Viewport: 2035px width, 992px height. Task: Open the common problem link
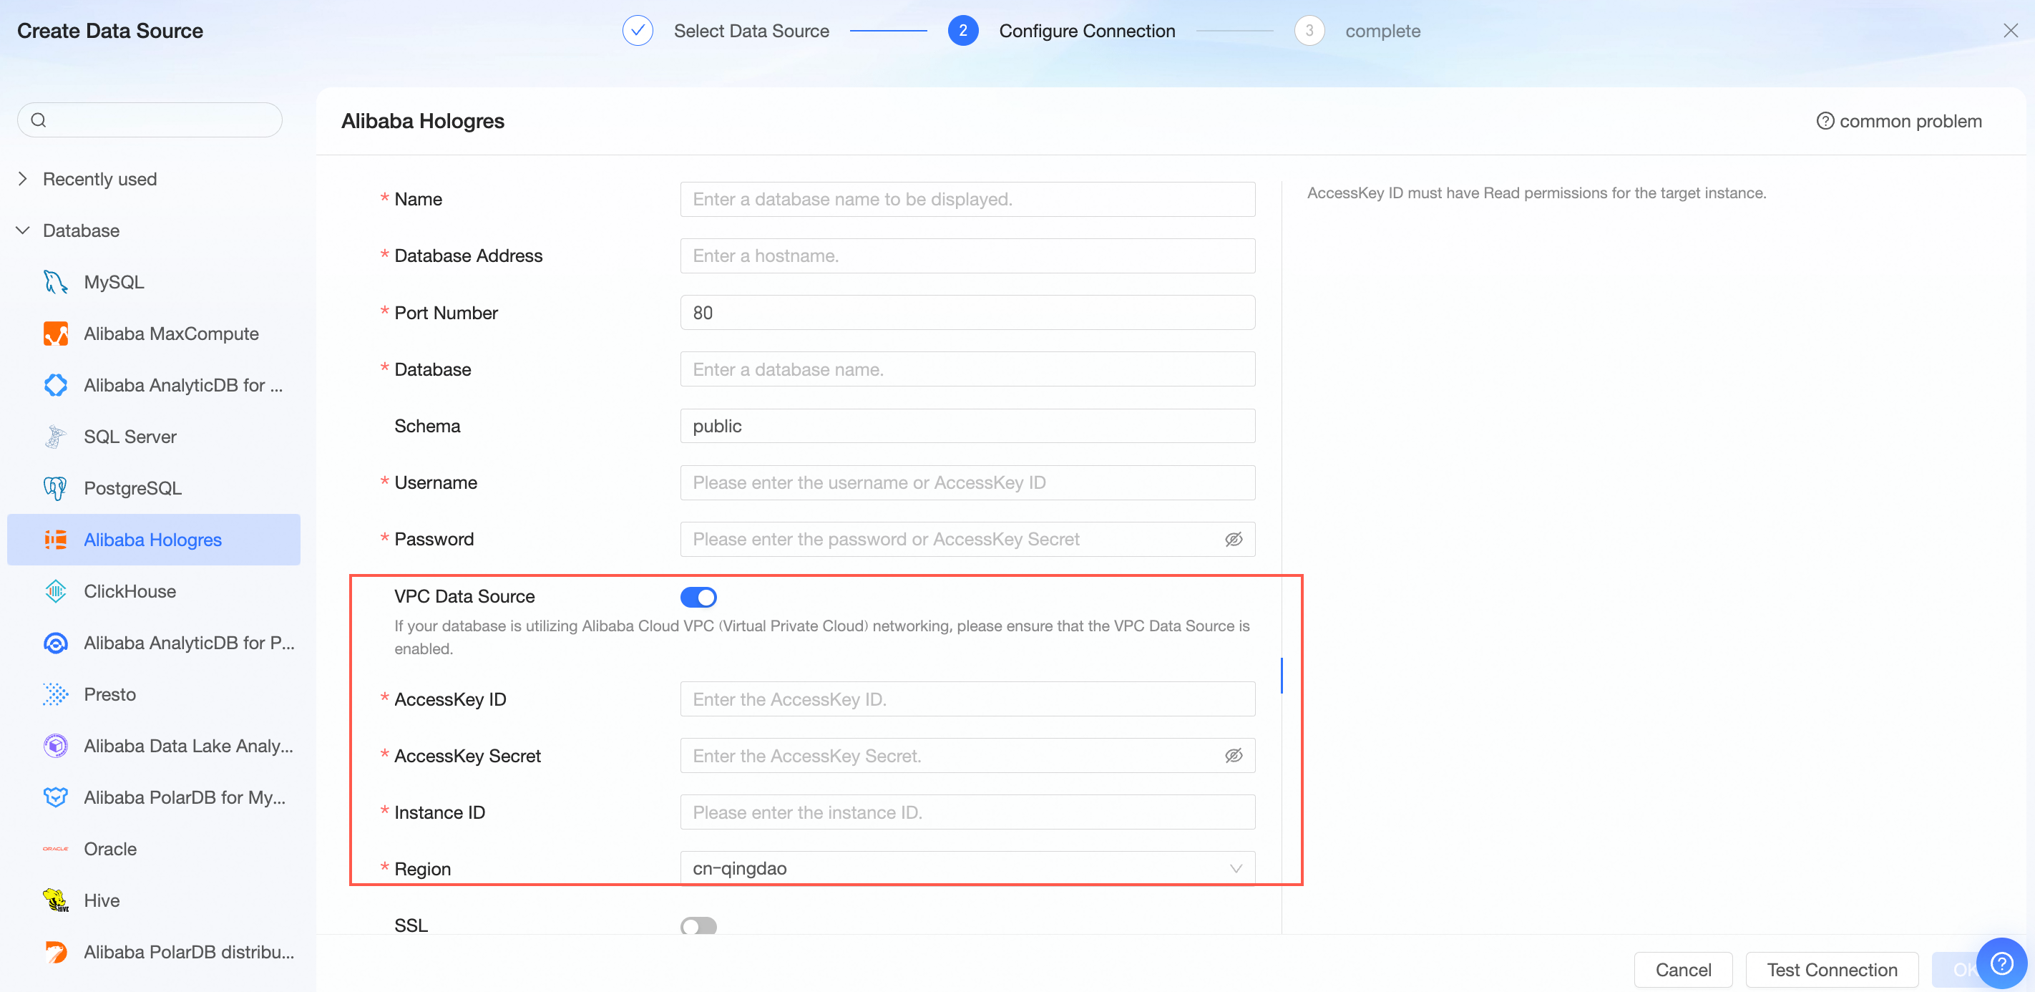(x=1899, y=121)
